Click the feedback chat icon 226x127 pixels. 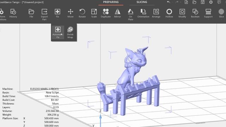(x=219, y=2)
